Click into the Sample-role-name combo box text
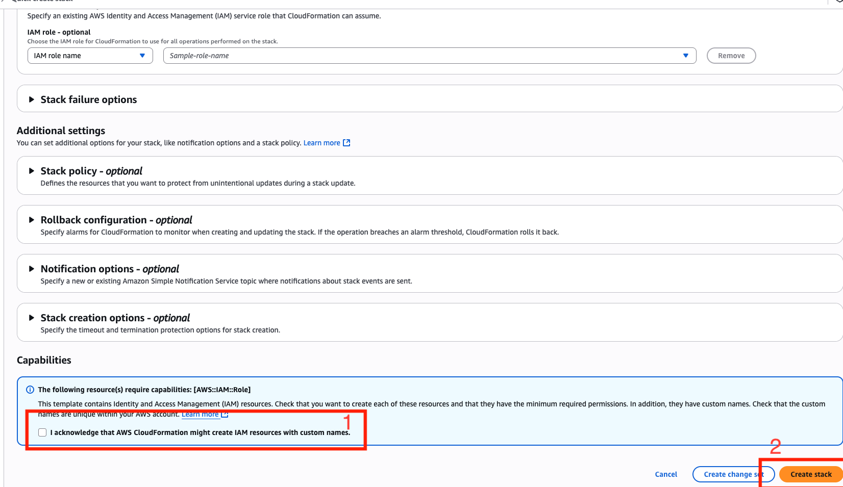The image size is (843, 487). pyautogui.click(x=408, y=56)
